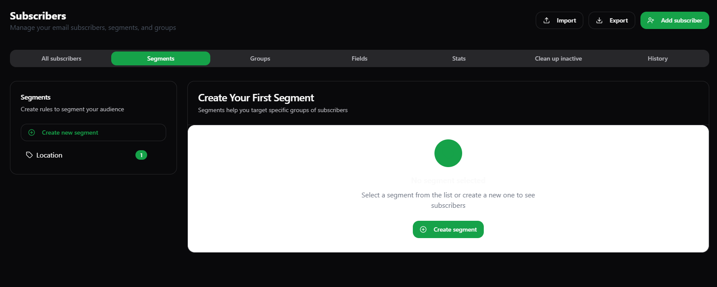Click the green circle above No segment selected

pyautogui.click(x=448, y=153)
